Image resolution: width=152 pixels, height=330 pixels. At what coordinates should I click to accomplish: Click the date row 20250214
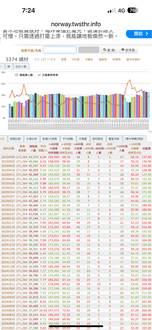pyautogui.click(x=8, y=210)
